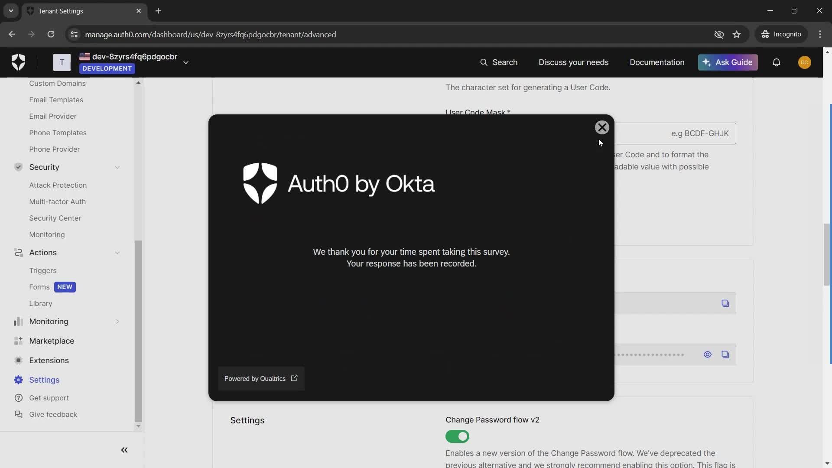Toggle Change Password flow v2 switch
This screenshot has height=468, width=832.
pos(457,436)
